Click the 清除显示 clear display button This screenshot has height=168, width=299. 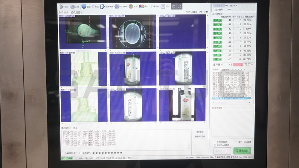click(x=200, y=132)
